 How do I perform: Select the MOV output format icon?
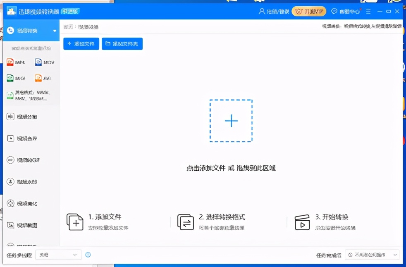[x=45, y=62]
